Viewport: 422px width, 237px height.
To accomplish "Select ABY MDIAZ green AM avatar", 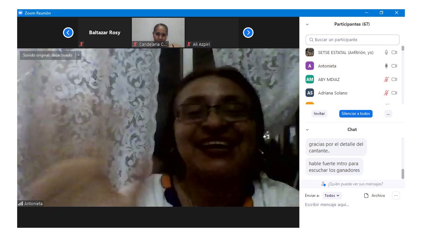I will click(310, 79).
